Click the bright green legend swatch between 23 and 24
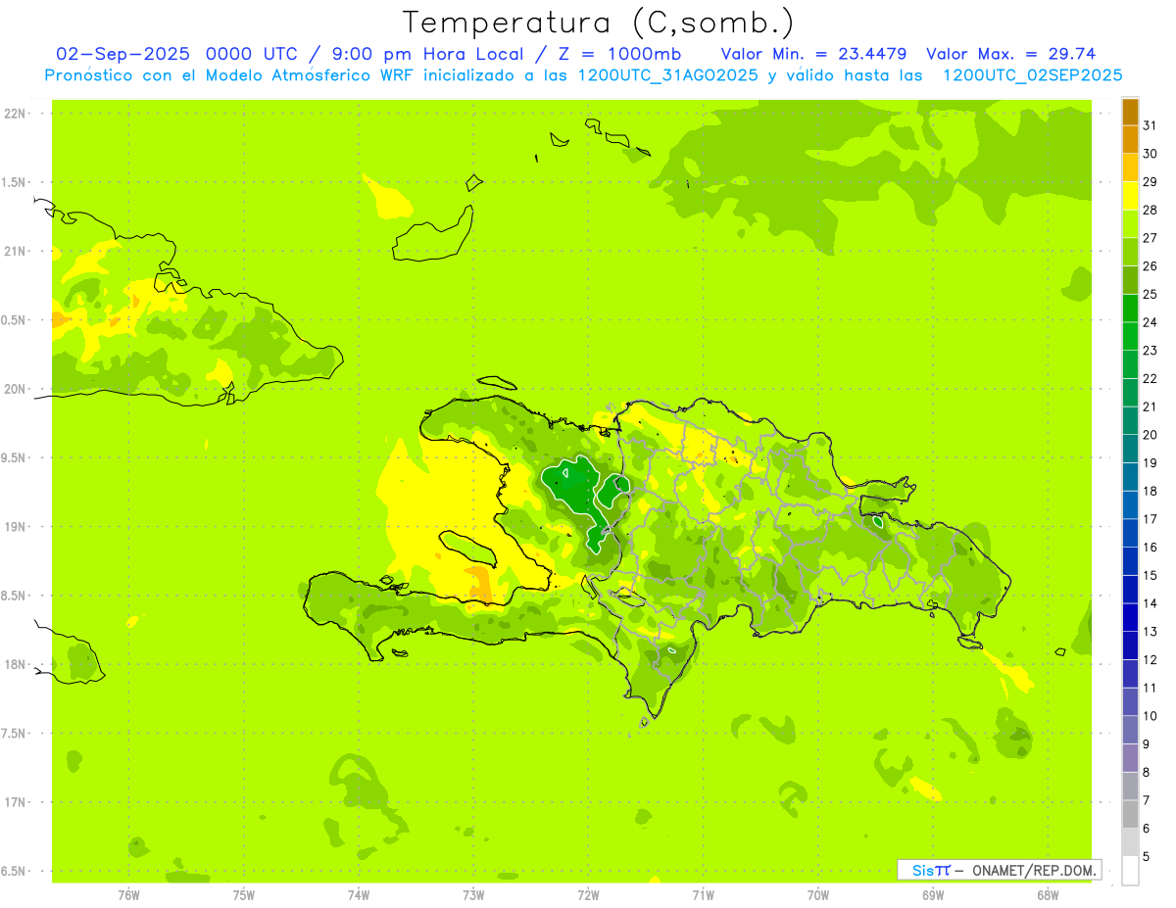Image resolution: width=1176 pixels, height=908 pixels. click(x=1130, y=337)
